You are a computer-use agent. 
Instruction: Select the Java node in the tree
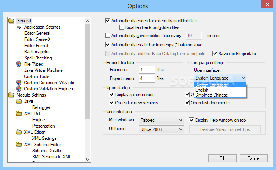tap(29, 101)
